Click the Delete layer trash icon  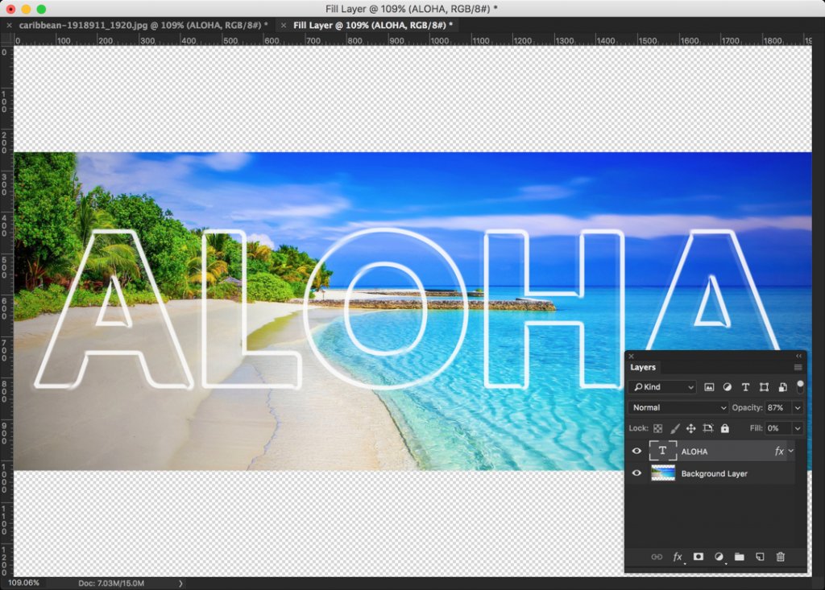[x=780, y=557]
